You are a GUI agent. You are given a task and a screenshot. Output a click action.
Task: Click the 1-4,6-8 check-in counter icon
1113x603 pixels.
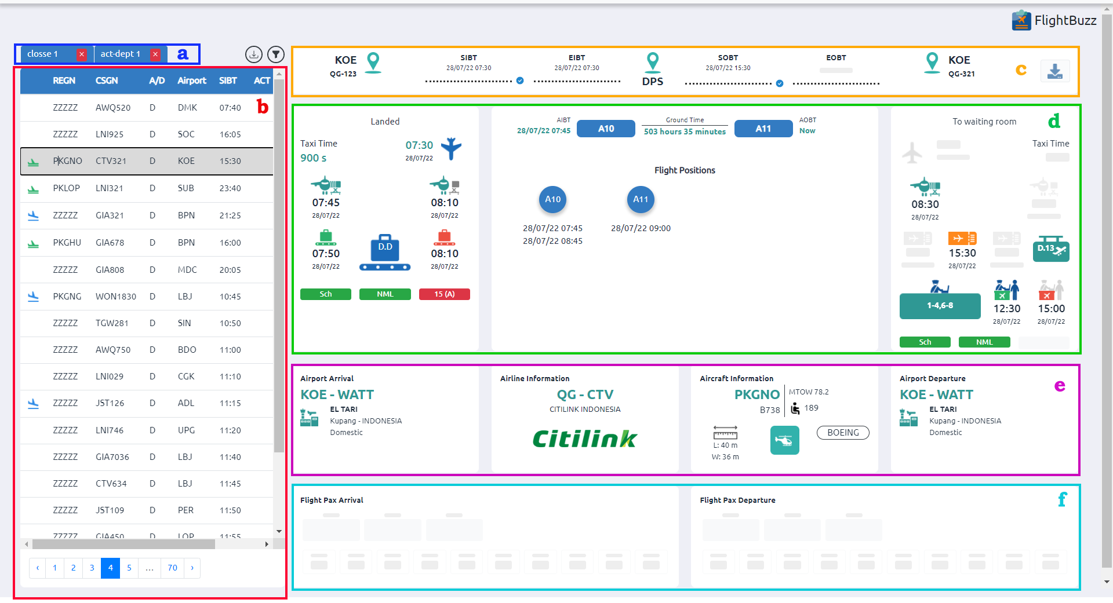pyautogui.click(x=940, y=305)
